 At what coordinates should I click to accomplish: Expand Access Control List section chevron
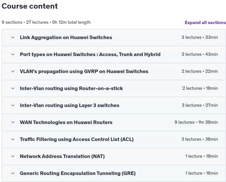pos(13,139)
